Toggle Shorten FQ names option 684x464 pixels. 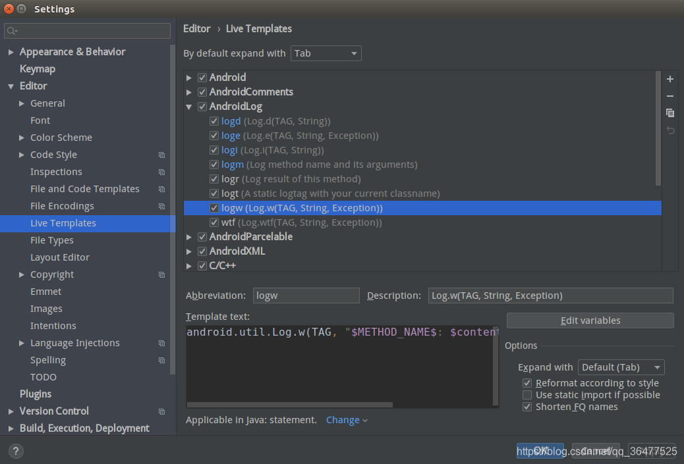pyautogui.click(x=527, y=407)
